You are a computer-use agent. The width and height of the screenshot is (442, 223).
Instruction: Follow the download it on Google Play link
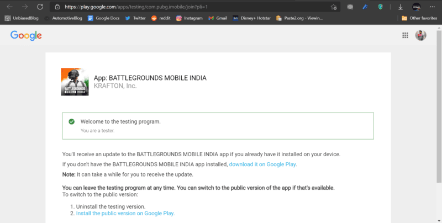pyautogui.click(x=262, y=164)
